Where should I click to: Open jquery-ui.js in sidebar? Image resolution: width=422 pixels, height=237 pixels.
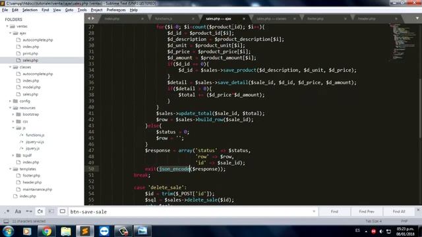35,142
